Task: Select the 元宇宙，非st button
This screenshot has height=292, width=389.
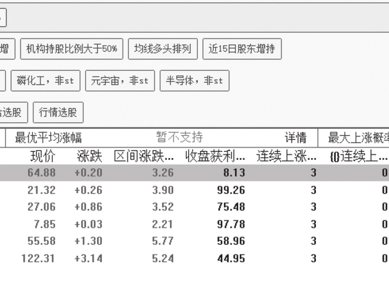Action: pos(120,80)
